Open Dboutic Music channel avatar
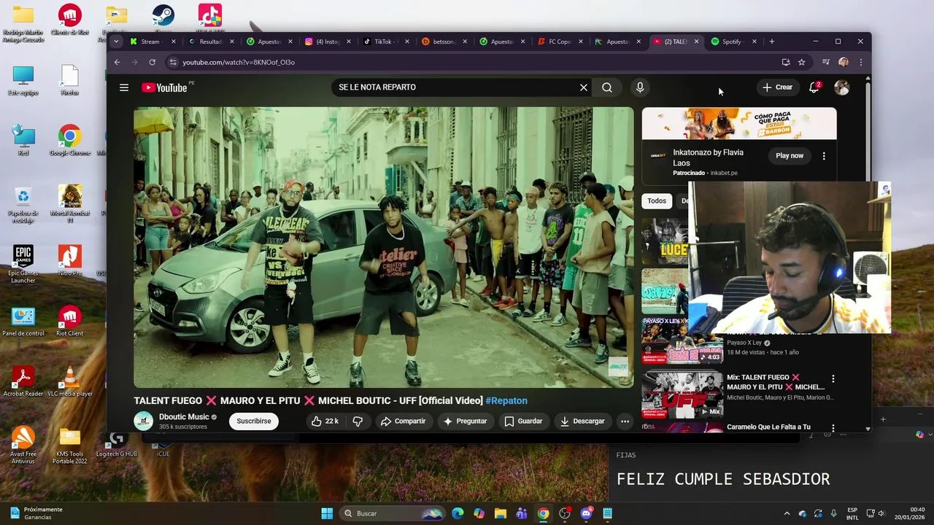Screen dimensions: 934x525 click(143, 421)
